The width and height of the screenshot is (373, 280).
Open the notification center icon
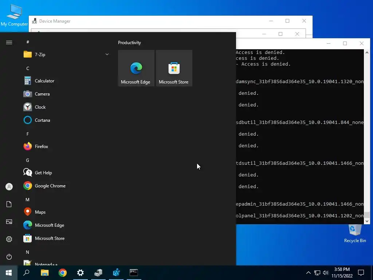coord(361,273)
